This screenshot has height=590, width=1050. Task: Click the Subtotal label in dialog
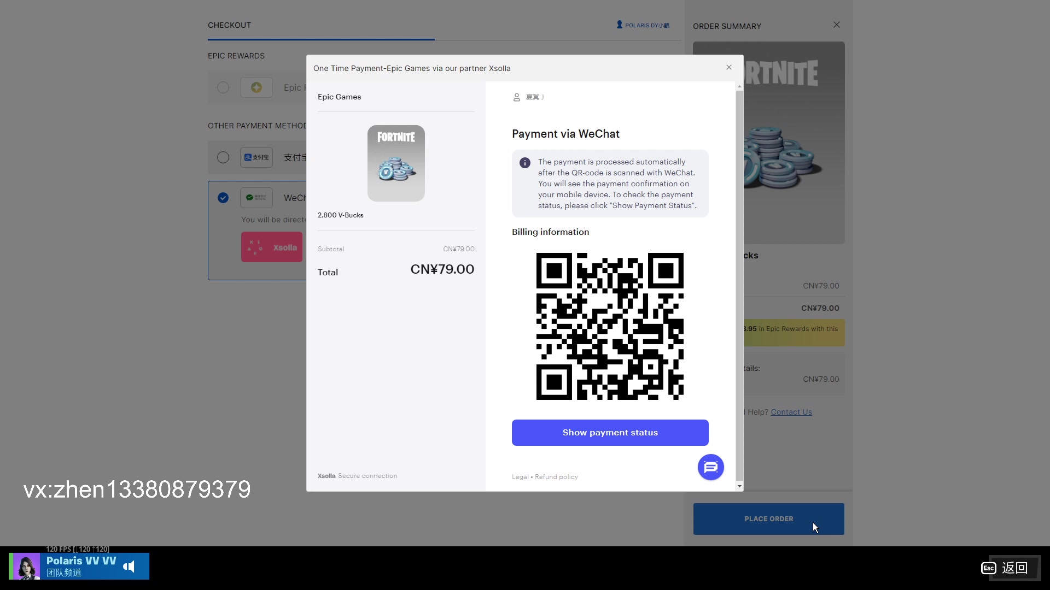[331, 249]
